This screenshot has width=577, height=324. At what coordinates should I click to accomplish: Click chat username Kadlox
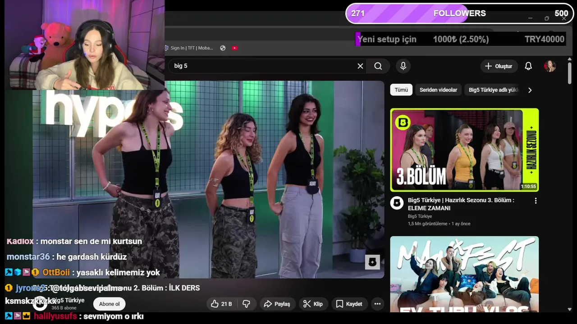click(x=20, y=241)
